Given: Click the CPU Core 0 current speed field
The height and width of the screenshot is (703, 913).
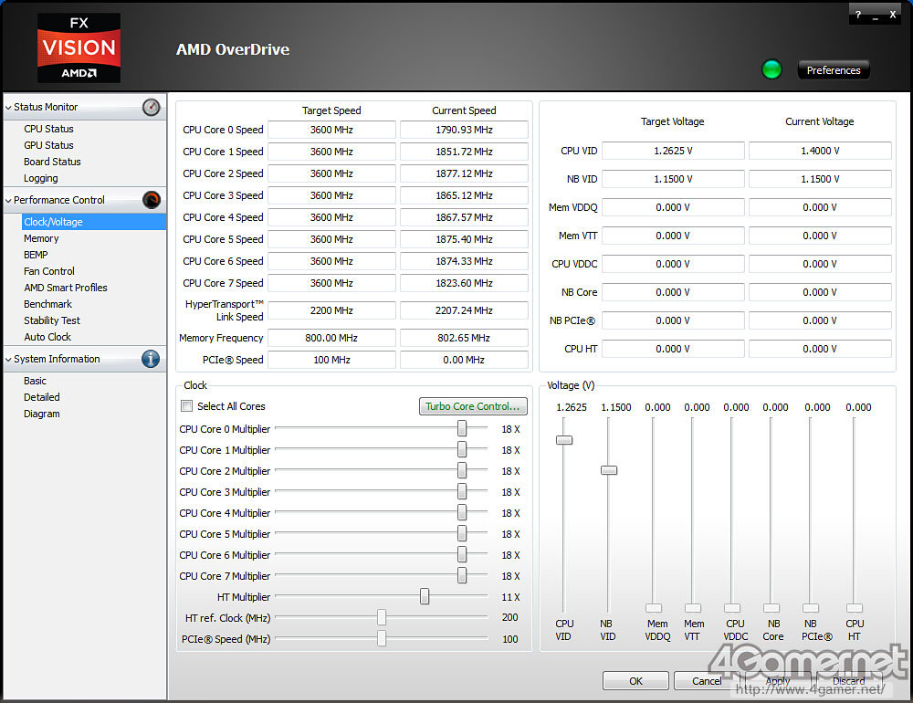Looking at the screenshot, I should [464, 130].
